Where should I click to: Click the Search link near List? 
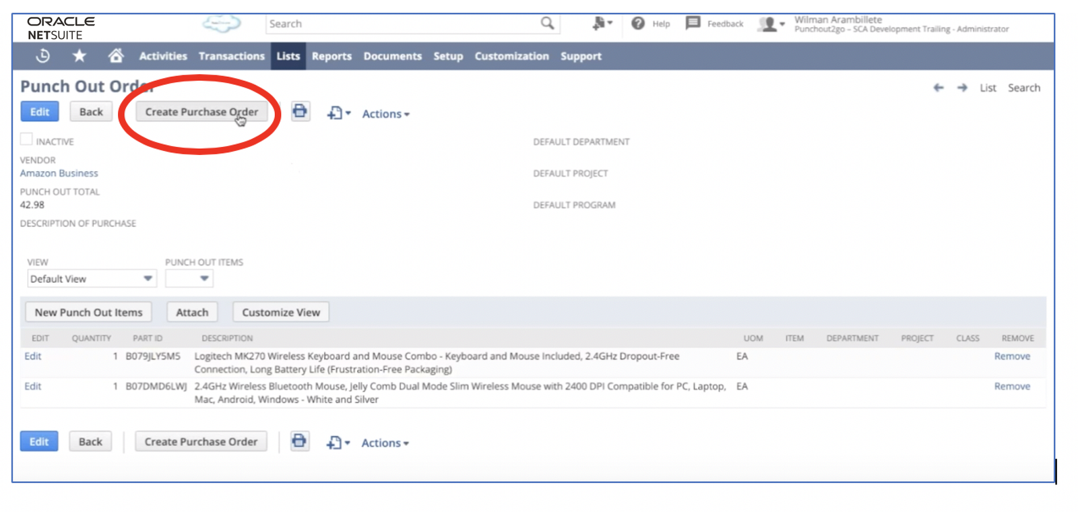(x=1024, y=88)
